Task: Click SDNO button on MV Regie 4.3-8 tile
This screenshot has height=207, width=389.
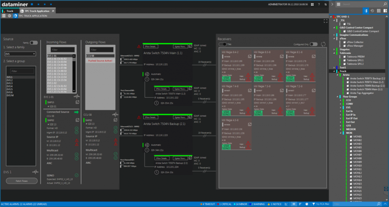Action: (x=226, y=148)
